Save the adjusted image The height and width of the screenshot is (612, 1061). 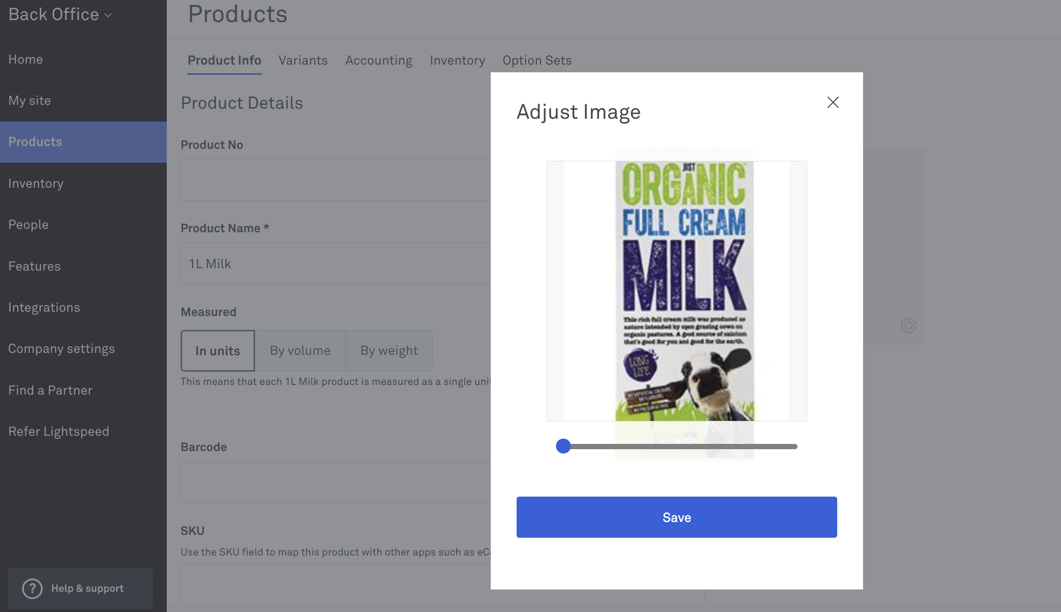click(676, 517)
